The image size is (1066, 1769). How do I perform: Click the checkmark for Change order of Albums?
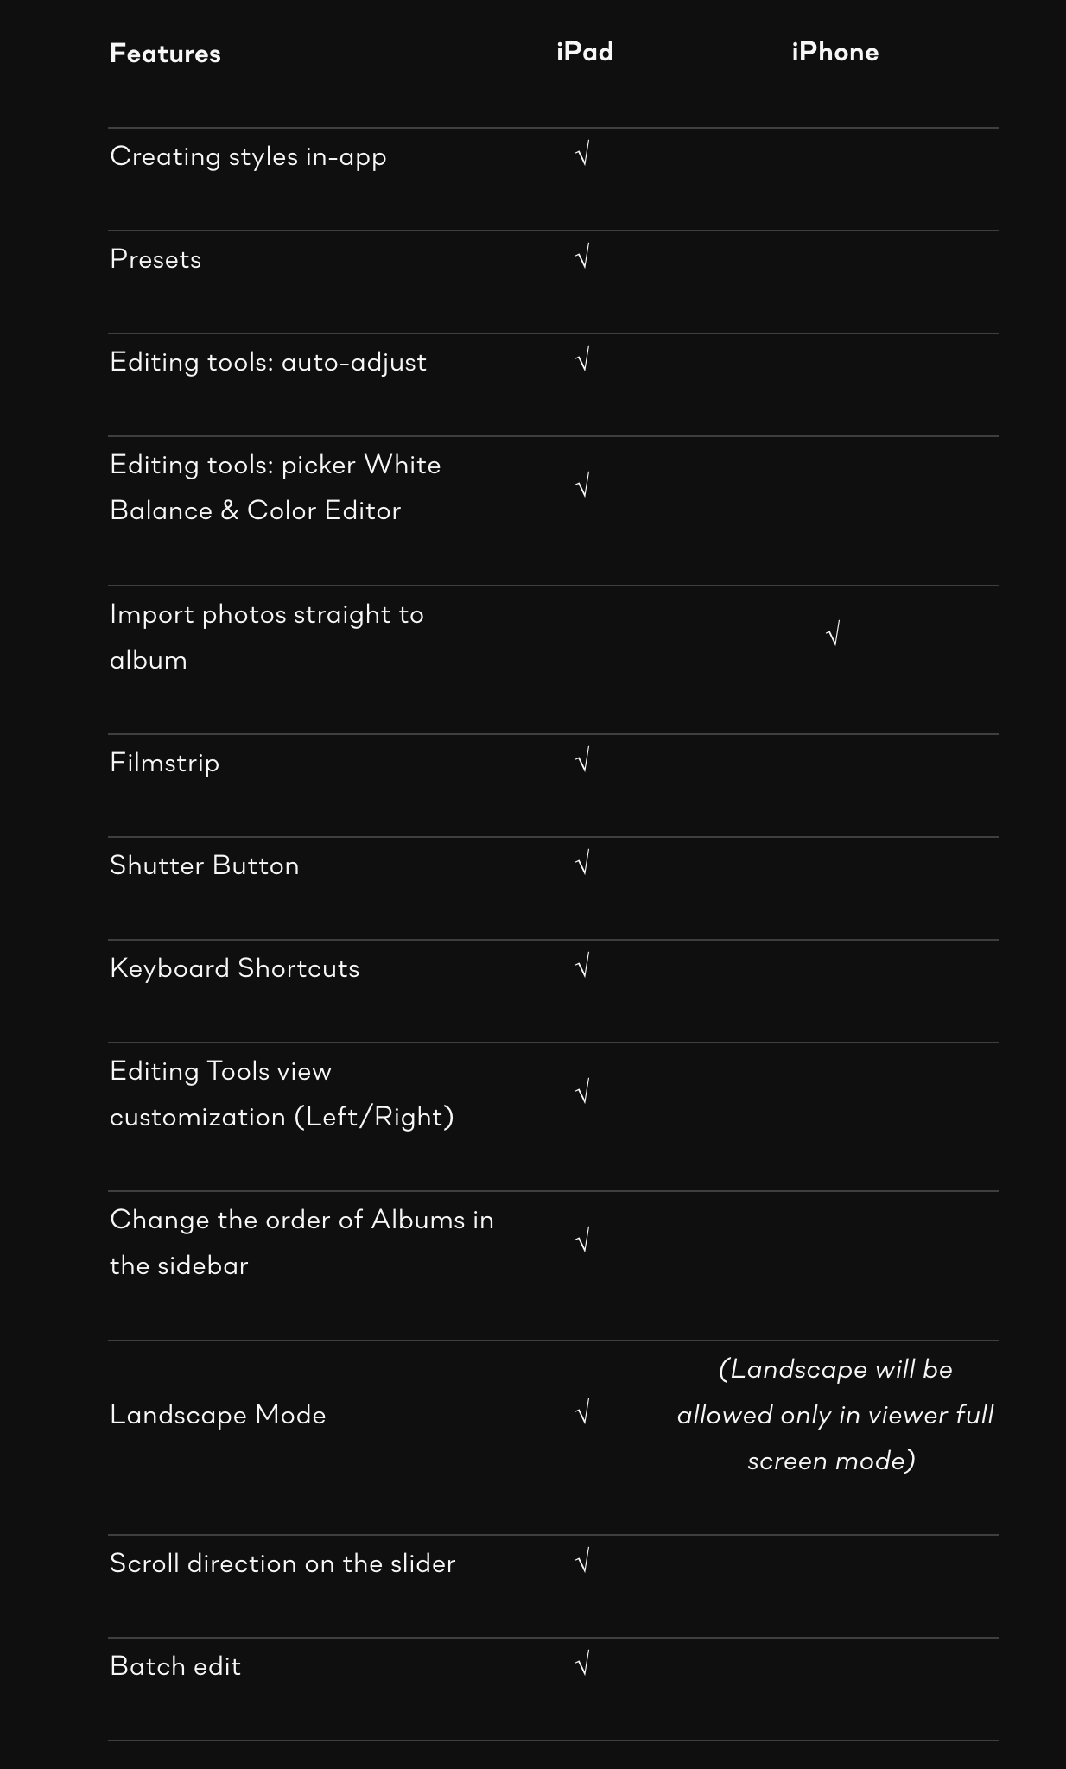pos(583,1242)
